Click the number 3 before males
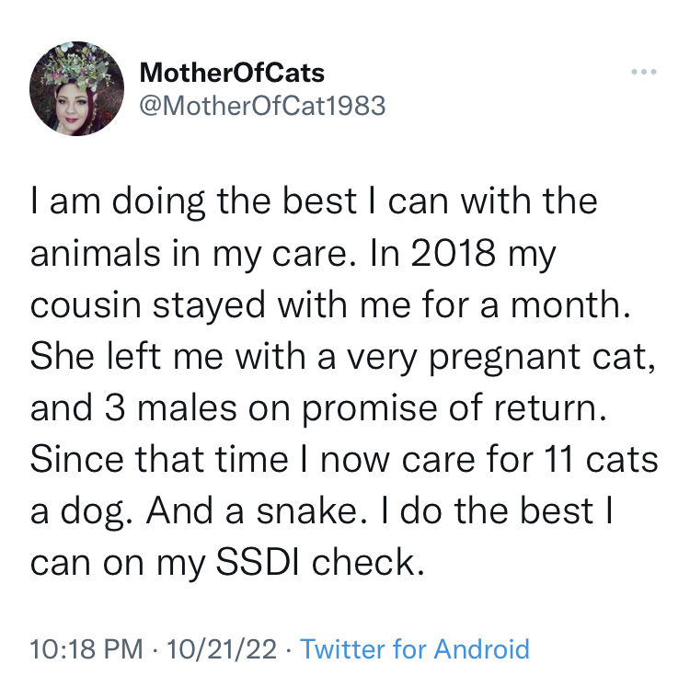This screenshot has height=687, width=690. point(114,407)
